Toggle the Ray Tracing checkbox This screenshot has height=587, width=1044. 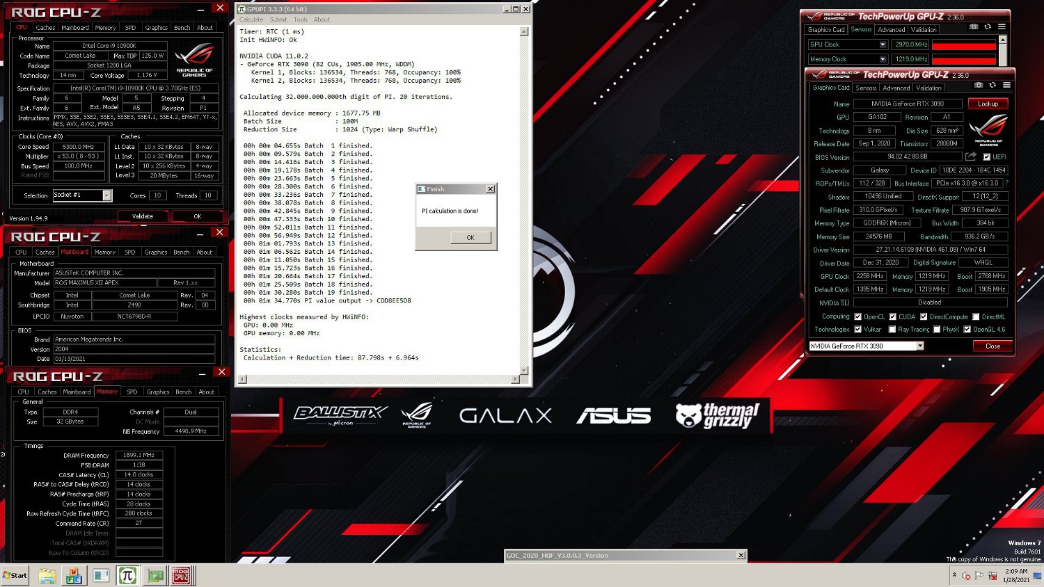tap(892, 330)
